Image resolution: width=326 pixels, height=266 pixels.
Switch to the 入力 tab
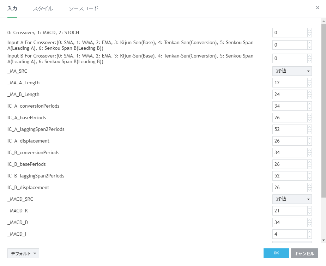click(12, 8)
